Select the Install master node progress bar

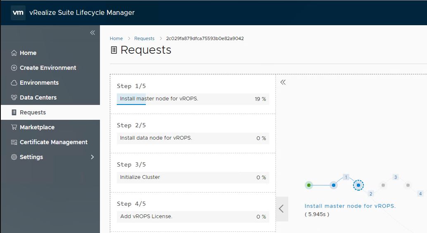[193, 99]
